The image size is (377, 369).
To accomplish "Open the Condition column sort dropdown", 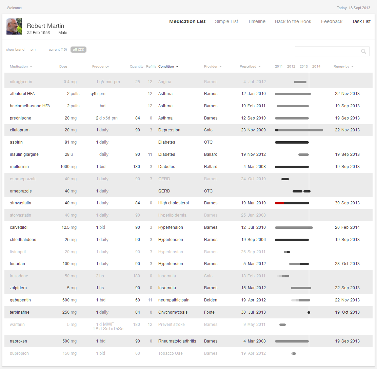I will pyautogui.click(x=177, y=67).
